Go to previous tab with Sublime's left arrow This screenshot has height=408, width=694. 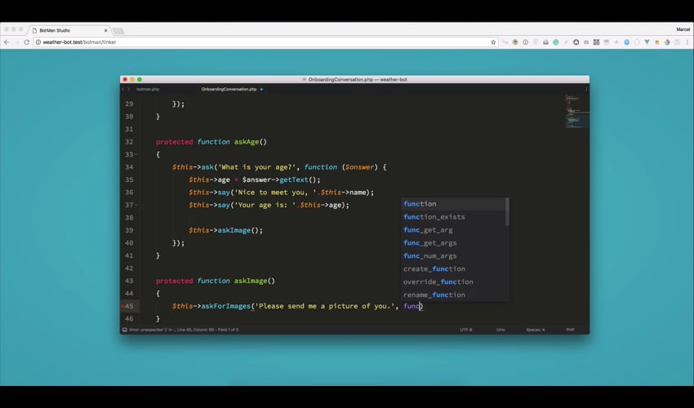123,89
